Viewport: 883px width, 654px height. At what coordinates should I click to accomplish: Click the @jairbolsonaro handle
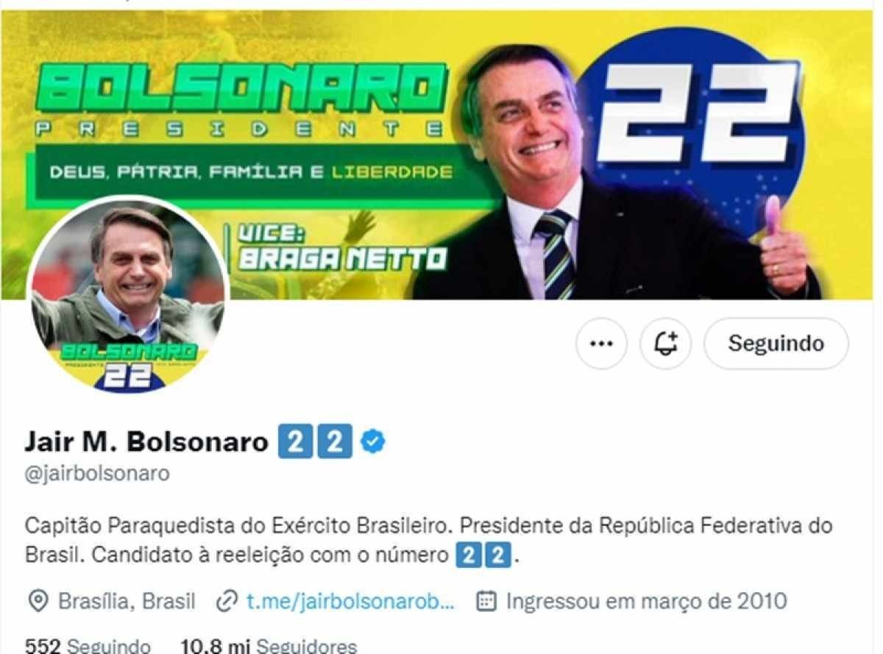pyautogui.click(x=97, y=473)
